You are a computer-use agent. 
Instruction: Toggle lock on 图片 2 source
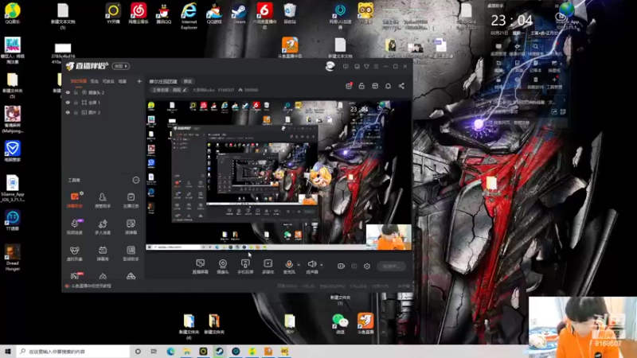pos(76,112)
